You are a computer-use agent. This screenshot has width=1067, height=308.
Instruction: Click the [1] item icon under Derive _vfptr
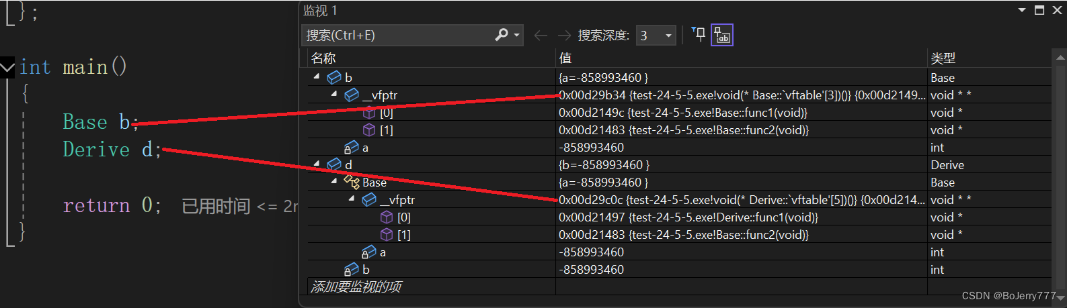387,235
